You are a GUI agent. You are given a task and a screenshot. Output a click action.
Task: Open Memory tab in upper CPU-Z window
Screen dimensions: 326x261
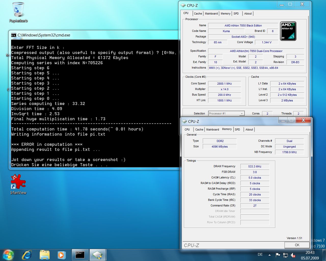pos(226,14)
